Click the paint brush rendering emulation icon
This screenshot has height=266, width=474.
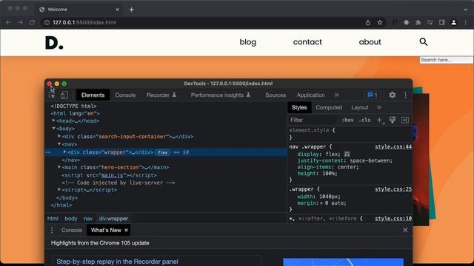pyautogui.click(x=392, y=120)
